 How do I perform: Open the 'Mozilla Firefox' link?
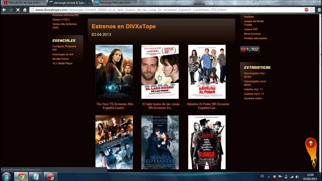pos(61,59)
